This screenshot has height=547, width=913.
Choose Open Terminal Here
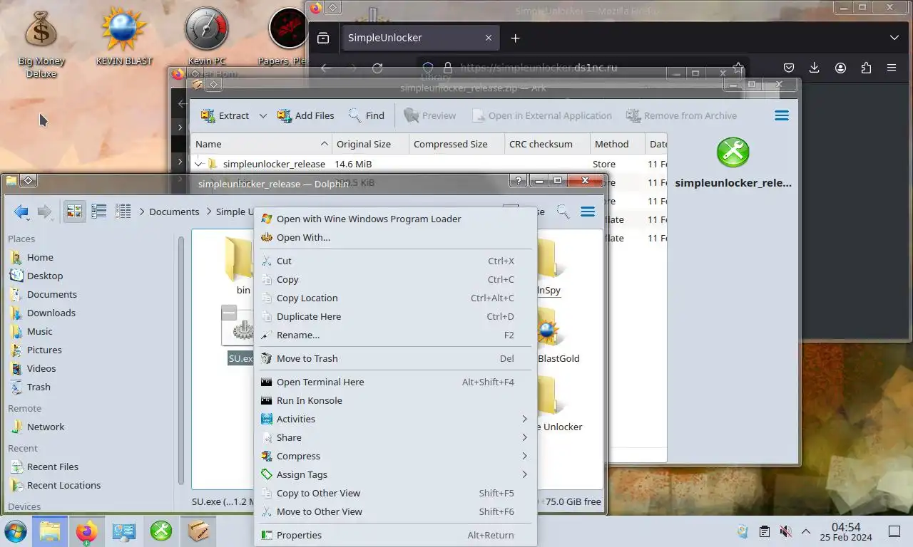[x=395, y=382]
